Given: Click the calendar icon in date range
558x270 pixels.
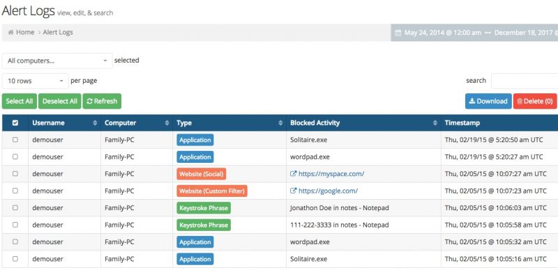Looking at the screenshot, I should [x=398, y=33].
